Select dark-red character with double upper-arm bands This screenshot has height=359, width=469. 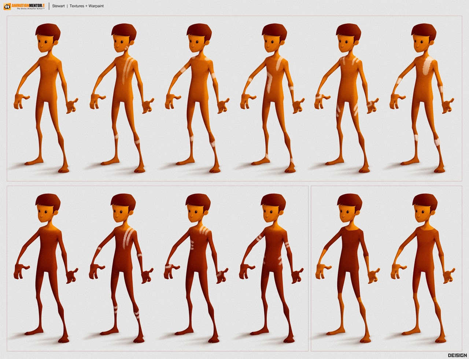[x=272, y=268]
